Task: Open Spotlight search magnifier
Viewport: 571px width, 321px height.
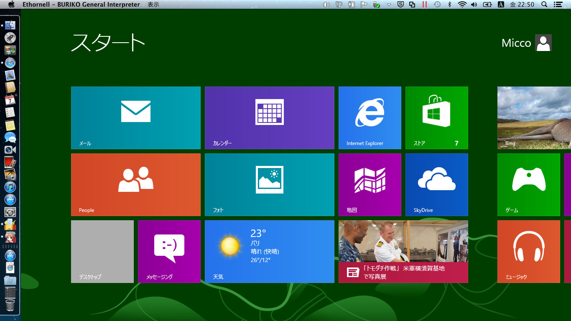Action: [x=544, y=4]
